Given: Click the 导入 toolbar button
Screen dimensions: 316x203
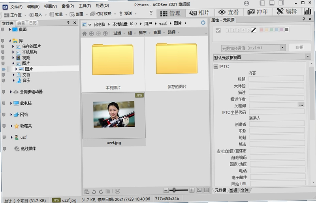Looking at the screenshot, I should [x=36, y=15].
